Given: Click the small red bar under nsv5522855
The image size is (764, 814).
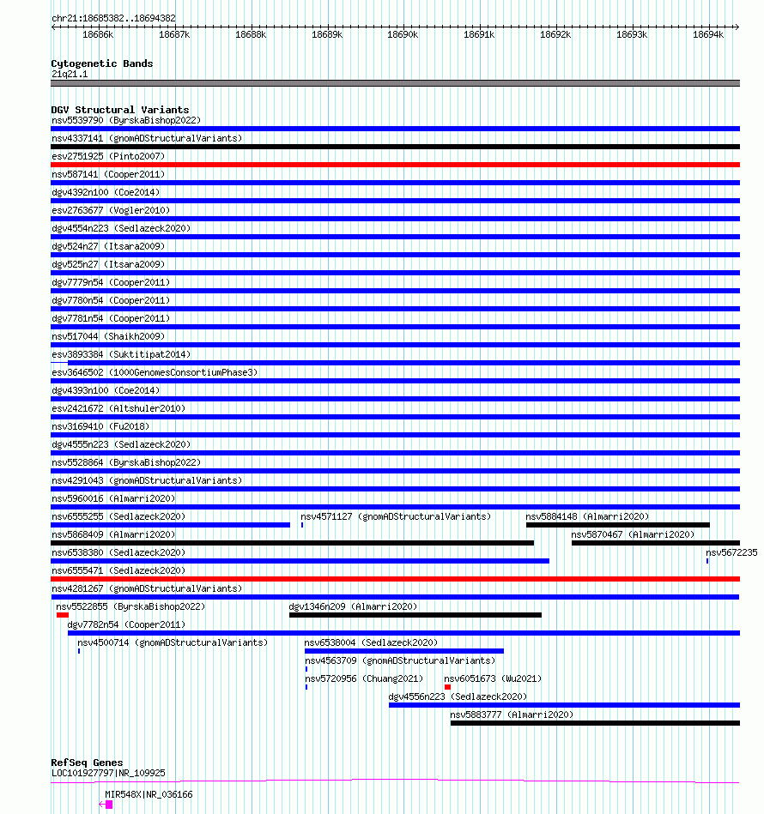Looking at the screenshot, I should tap(63, 615).
